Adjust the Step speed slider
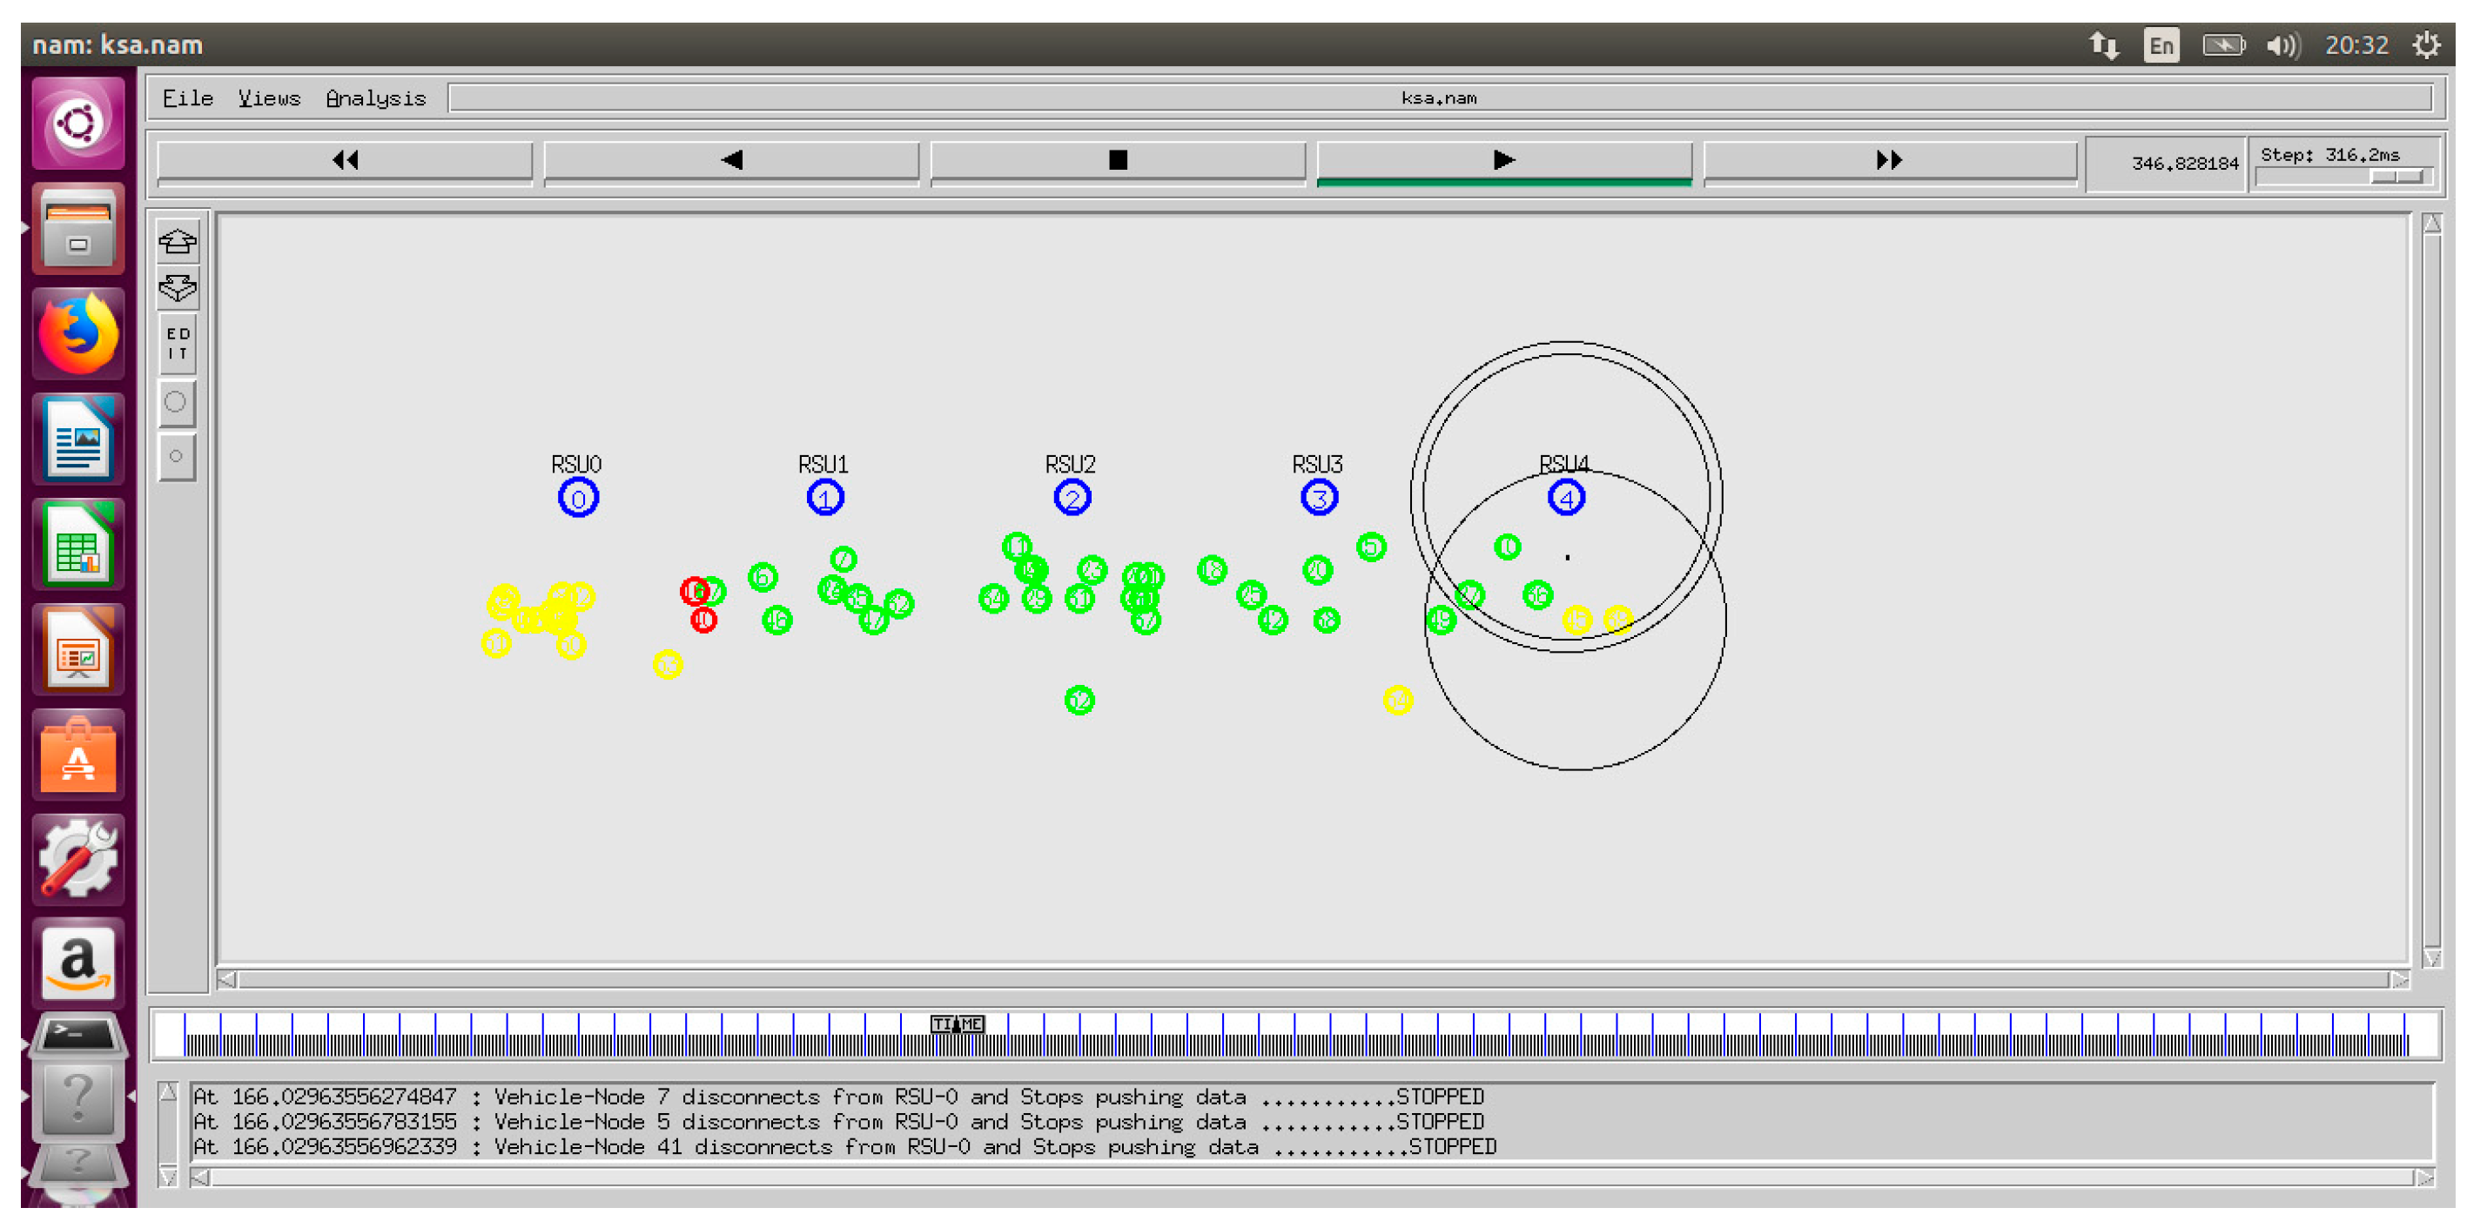2487x1228 pixels. [x=2396, y=177]
